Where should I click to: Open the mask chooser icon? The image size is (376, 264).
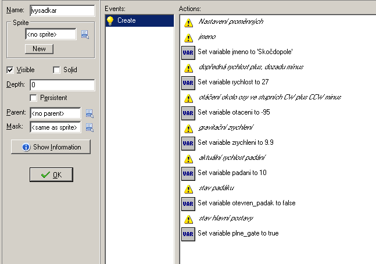(89, 127)
